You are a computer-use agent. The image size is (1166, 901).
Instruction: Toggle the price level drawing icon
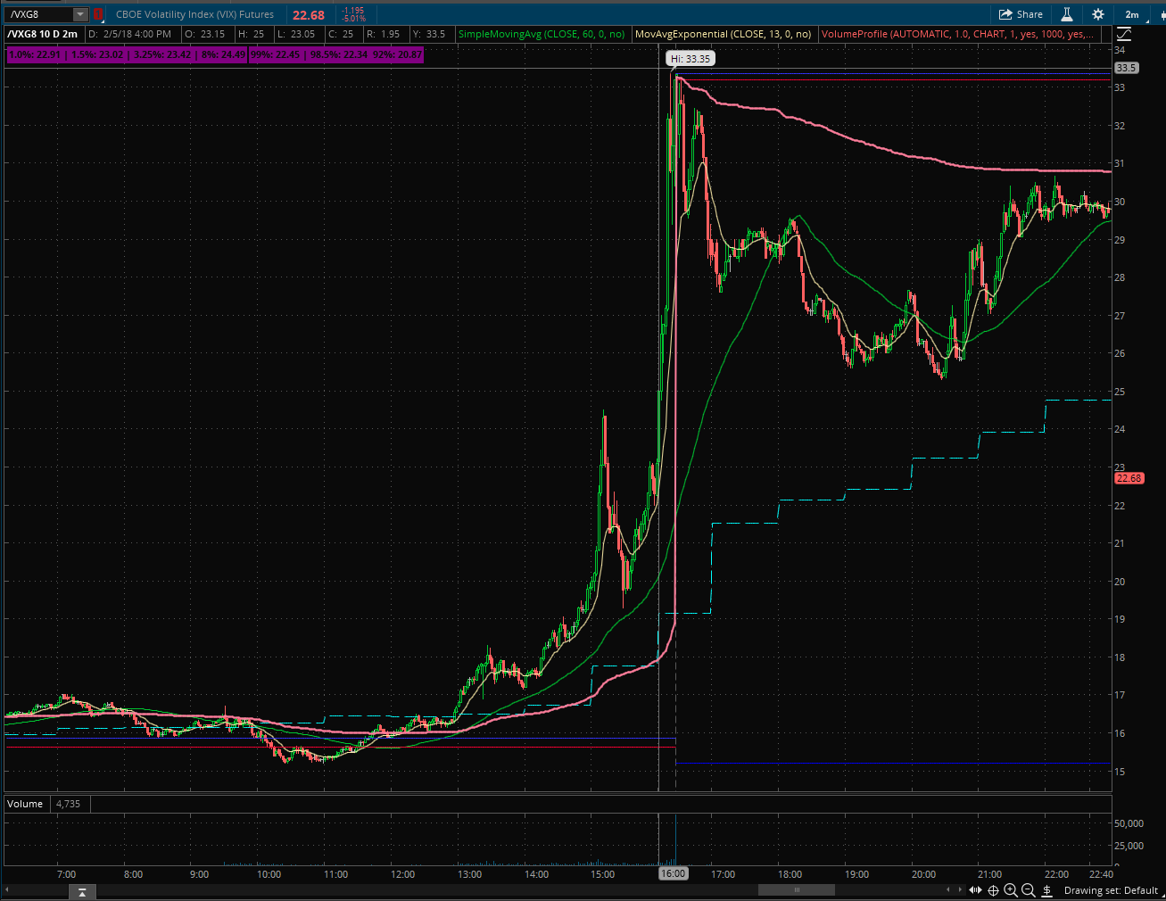pos(1046,890)
